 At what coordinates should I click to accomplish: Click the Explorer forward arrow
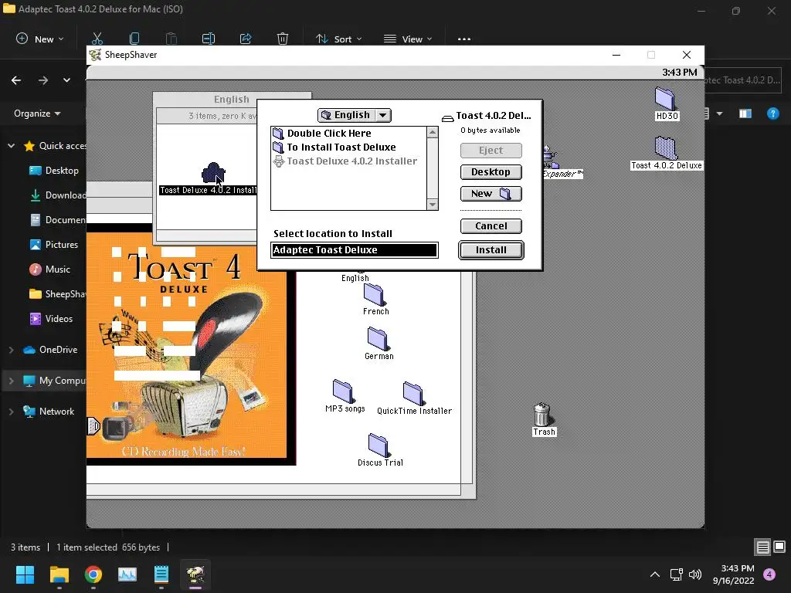[43, 80]
